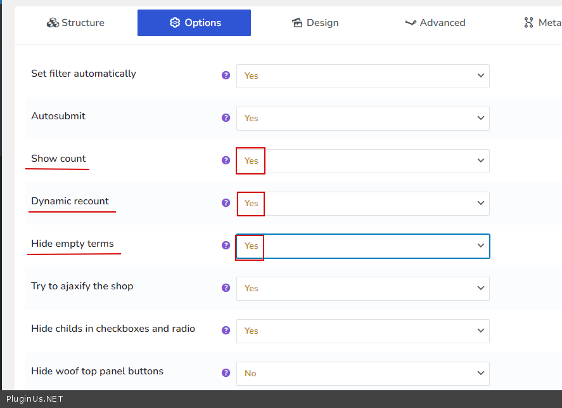Open Hide woof top panel buttons dropdown
Viewport: 562px width, 408px height.
pyautogui.click(x=362, y=373)
